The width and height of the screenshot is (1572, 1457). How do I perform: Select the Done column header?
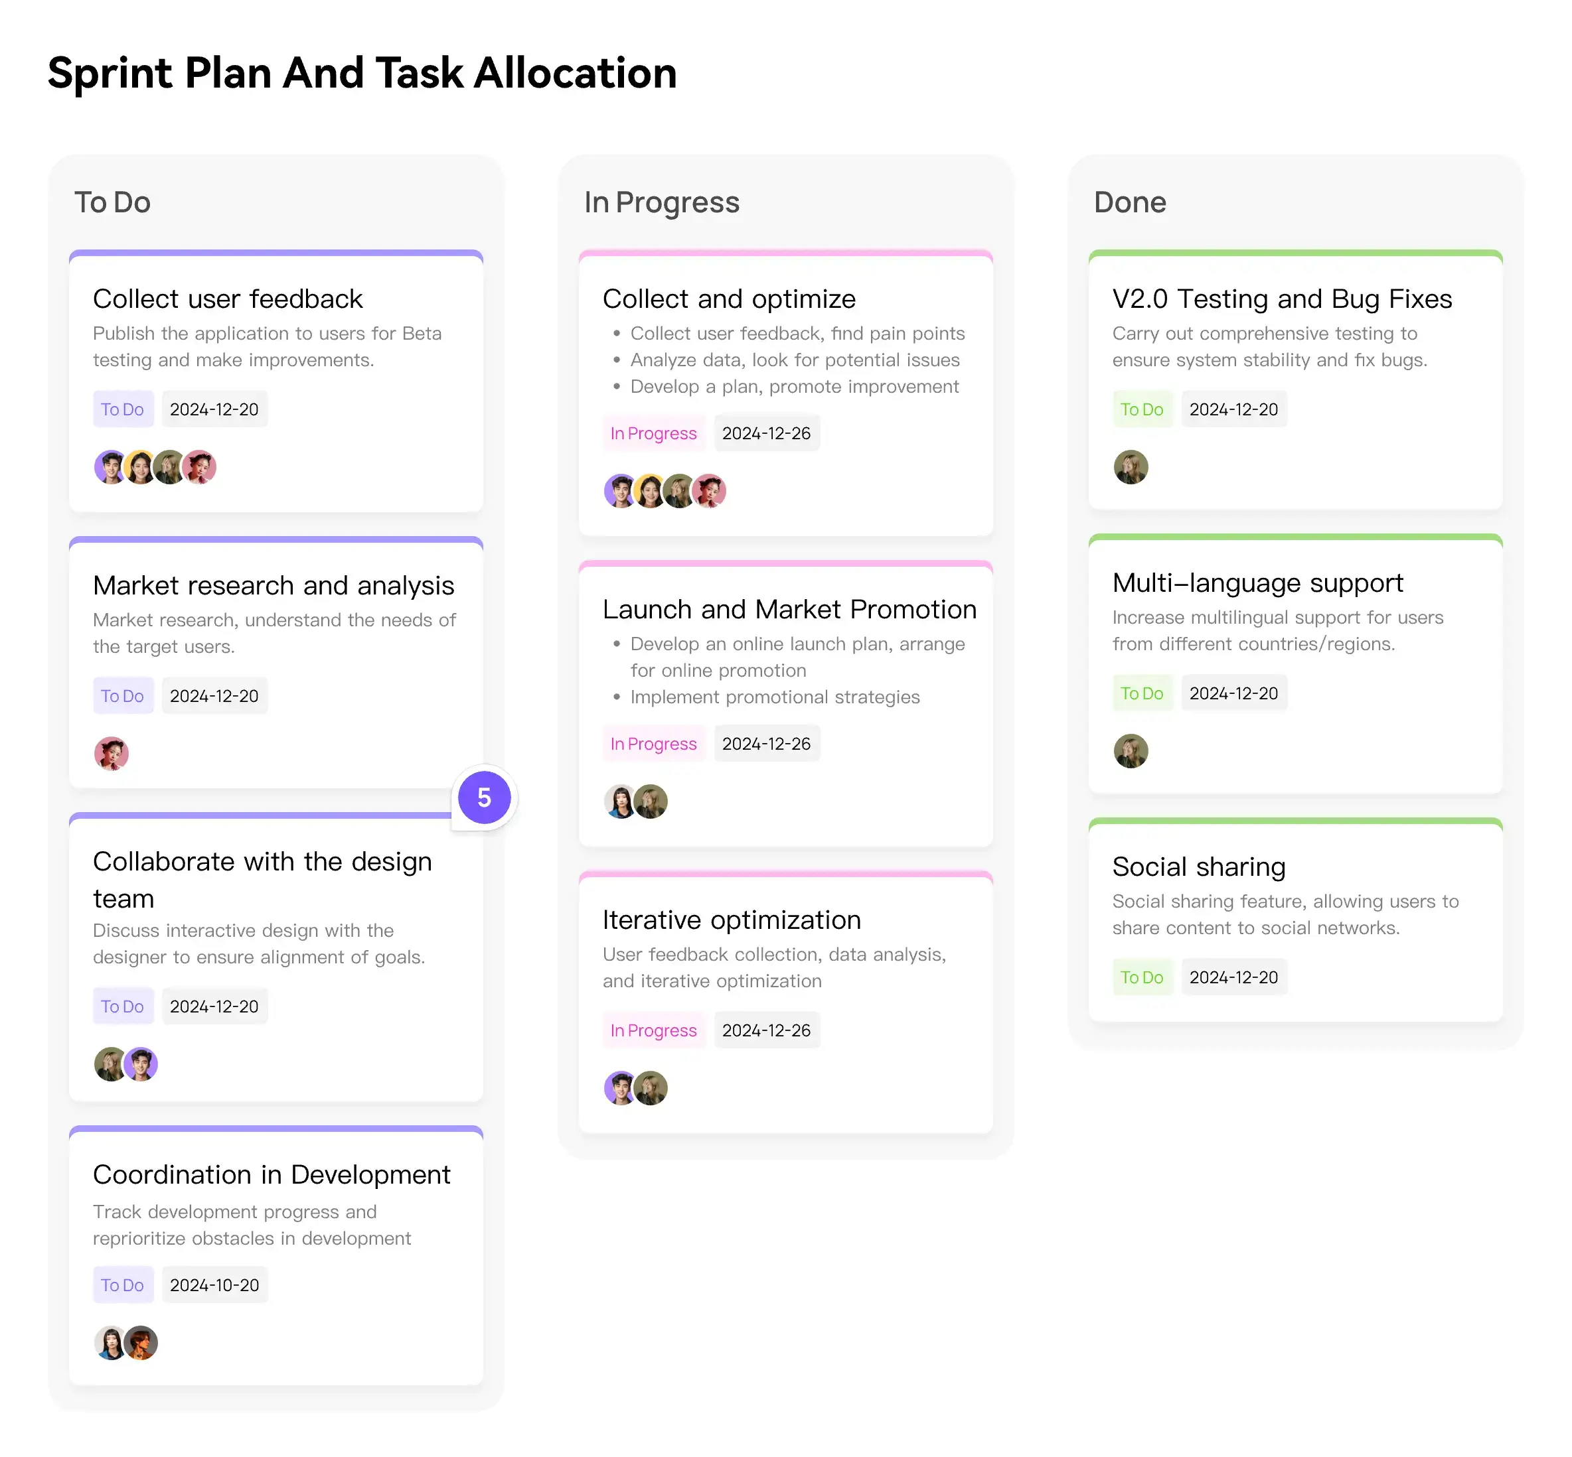(1129, 202)
